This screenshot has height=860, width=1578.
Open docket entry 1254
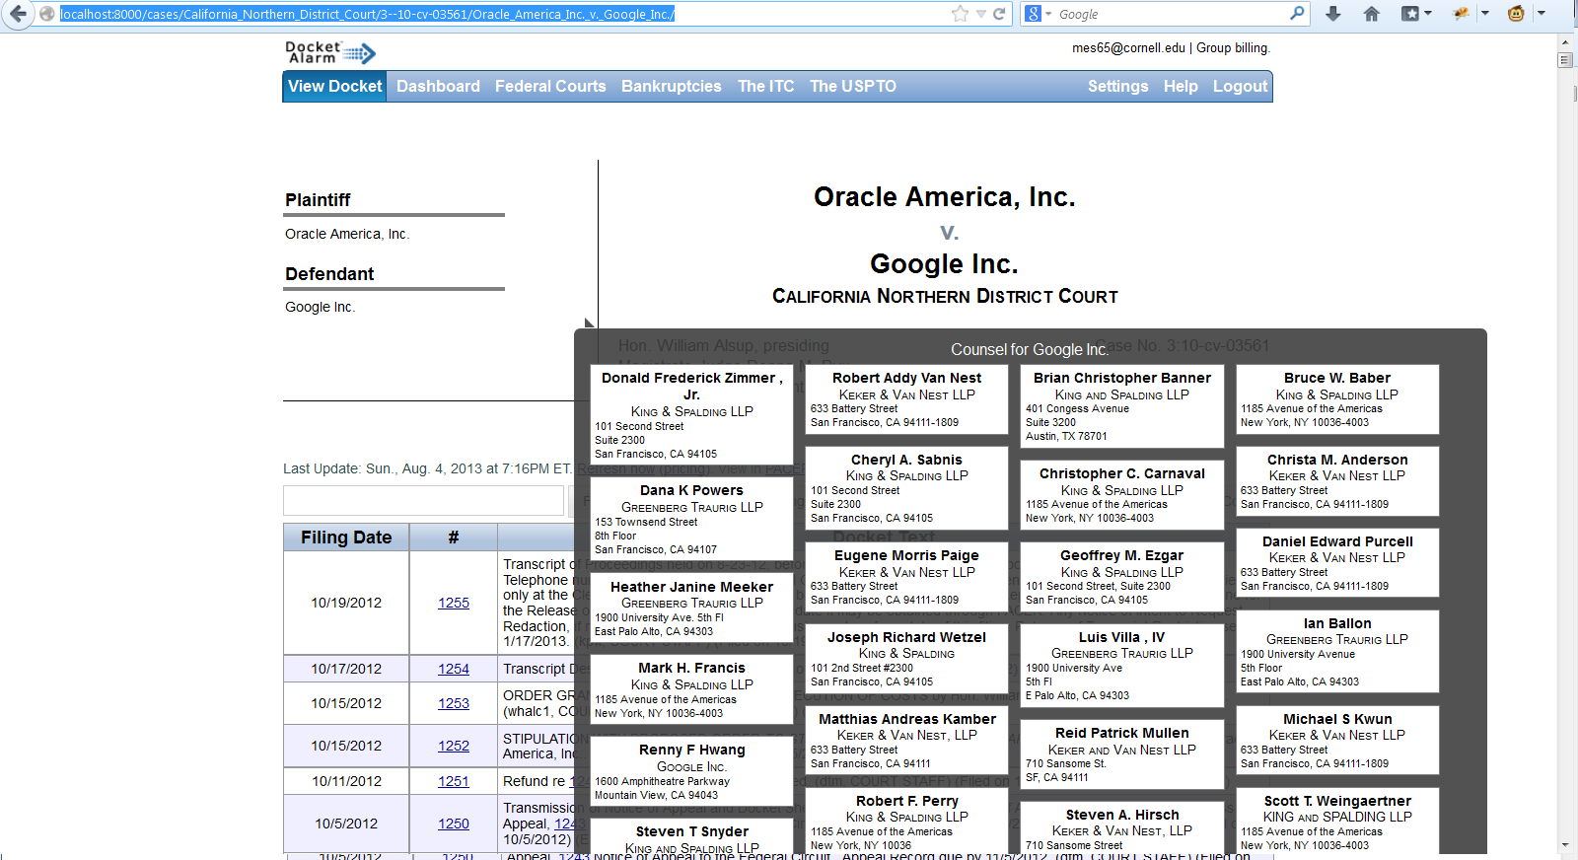click(x=454, y=669)
